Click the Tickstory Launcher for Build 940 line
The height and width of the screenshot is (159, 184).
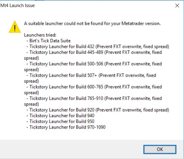pos(61,116)
